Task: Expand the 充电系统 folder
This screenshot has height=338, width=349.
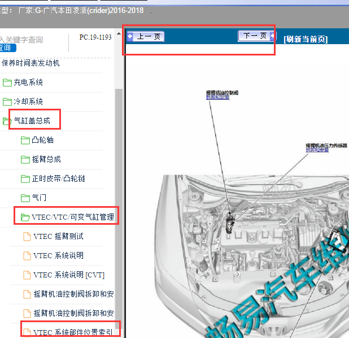Action: (x=28, y=82)
